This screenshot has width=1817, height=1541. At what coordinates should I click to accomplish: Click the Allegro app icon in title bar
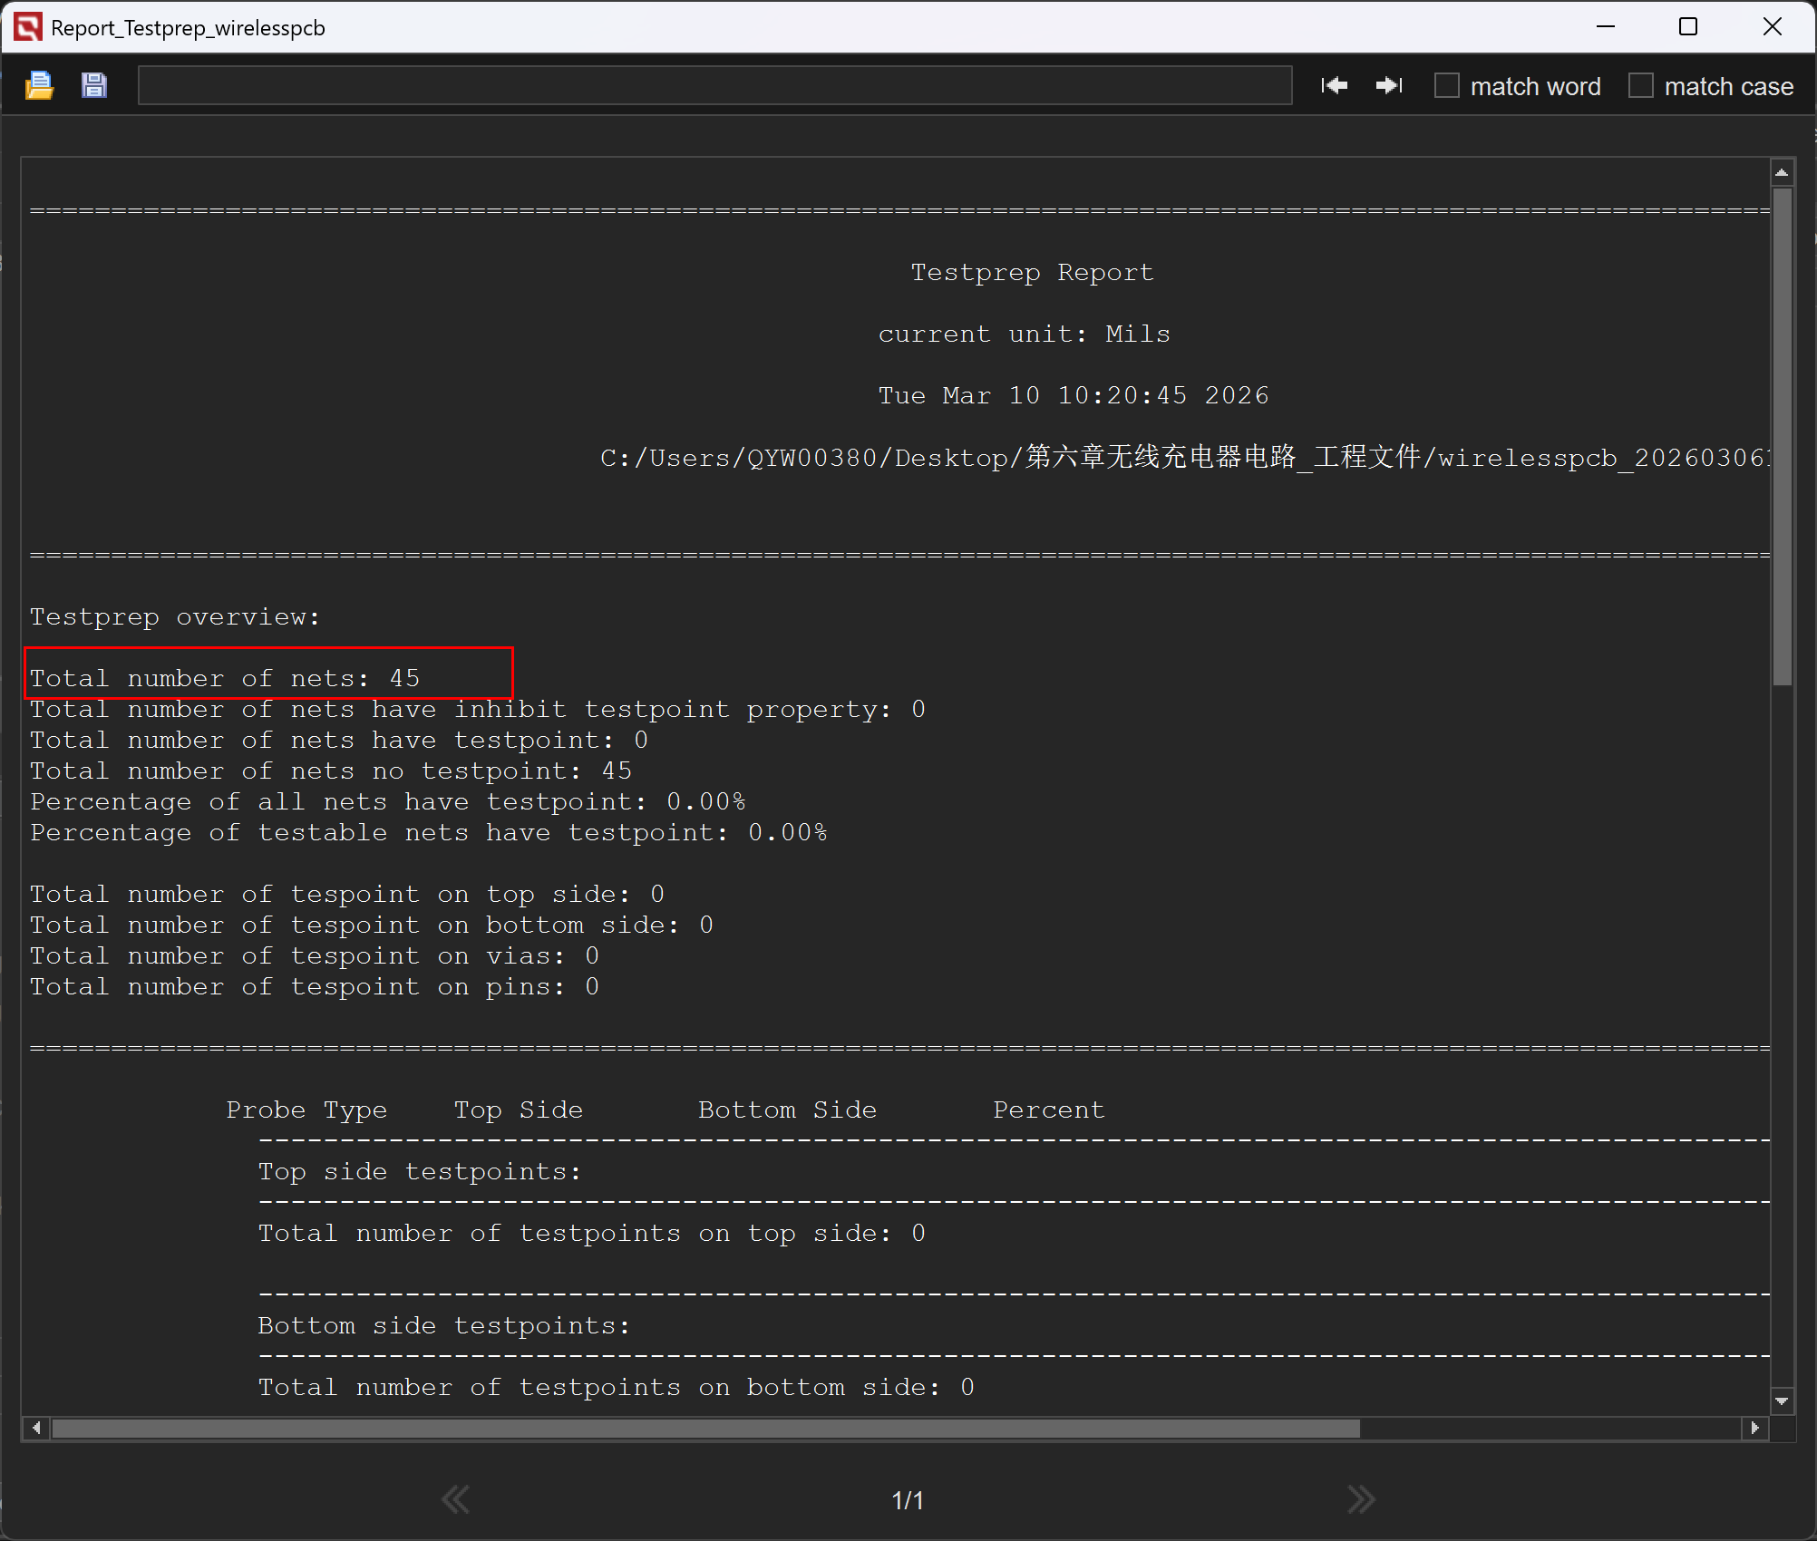point(27,27)
